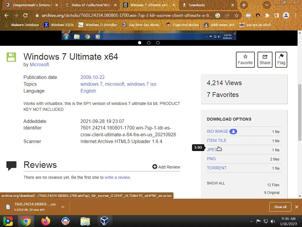
Task: Expand the iso download options chevron
Action: [63, 207]
